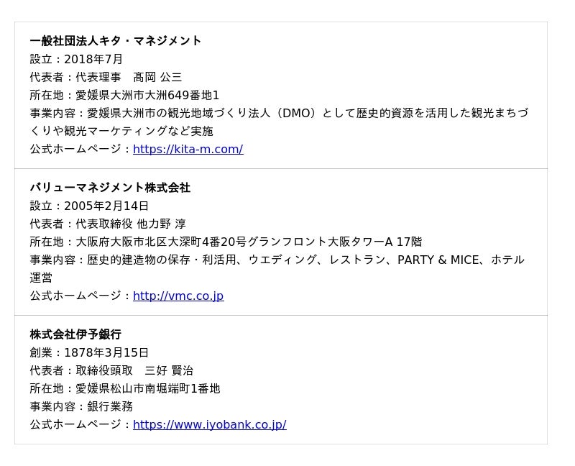Open the vmc.co.jp homepage link
The height and width of the screenshot is (466, 575).
click(x=178, y=296)
